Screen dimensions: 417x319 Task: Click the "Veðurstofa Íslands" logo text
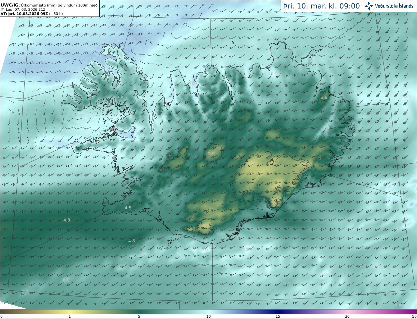(x=394, y=6)
